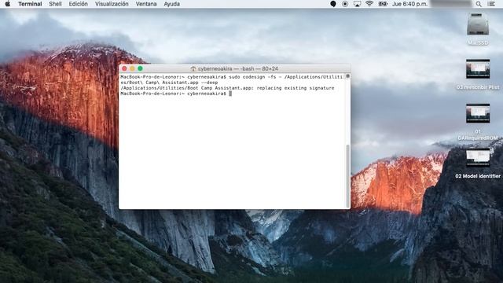The image size is (503, 283).
Task: Open Notification Center icon
Action: tap(491, 4)
